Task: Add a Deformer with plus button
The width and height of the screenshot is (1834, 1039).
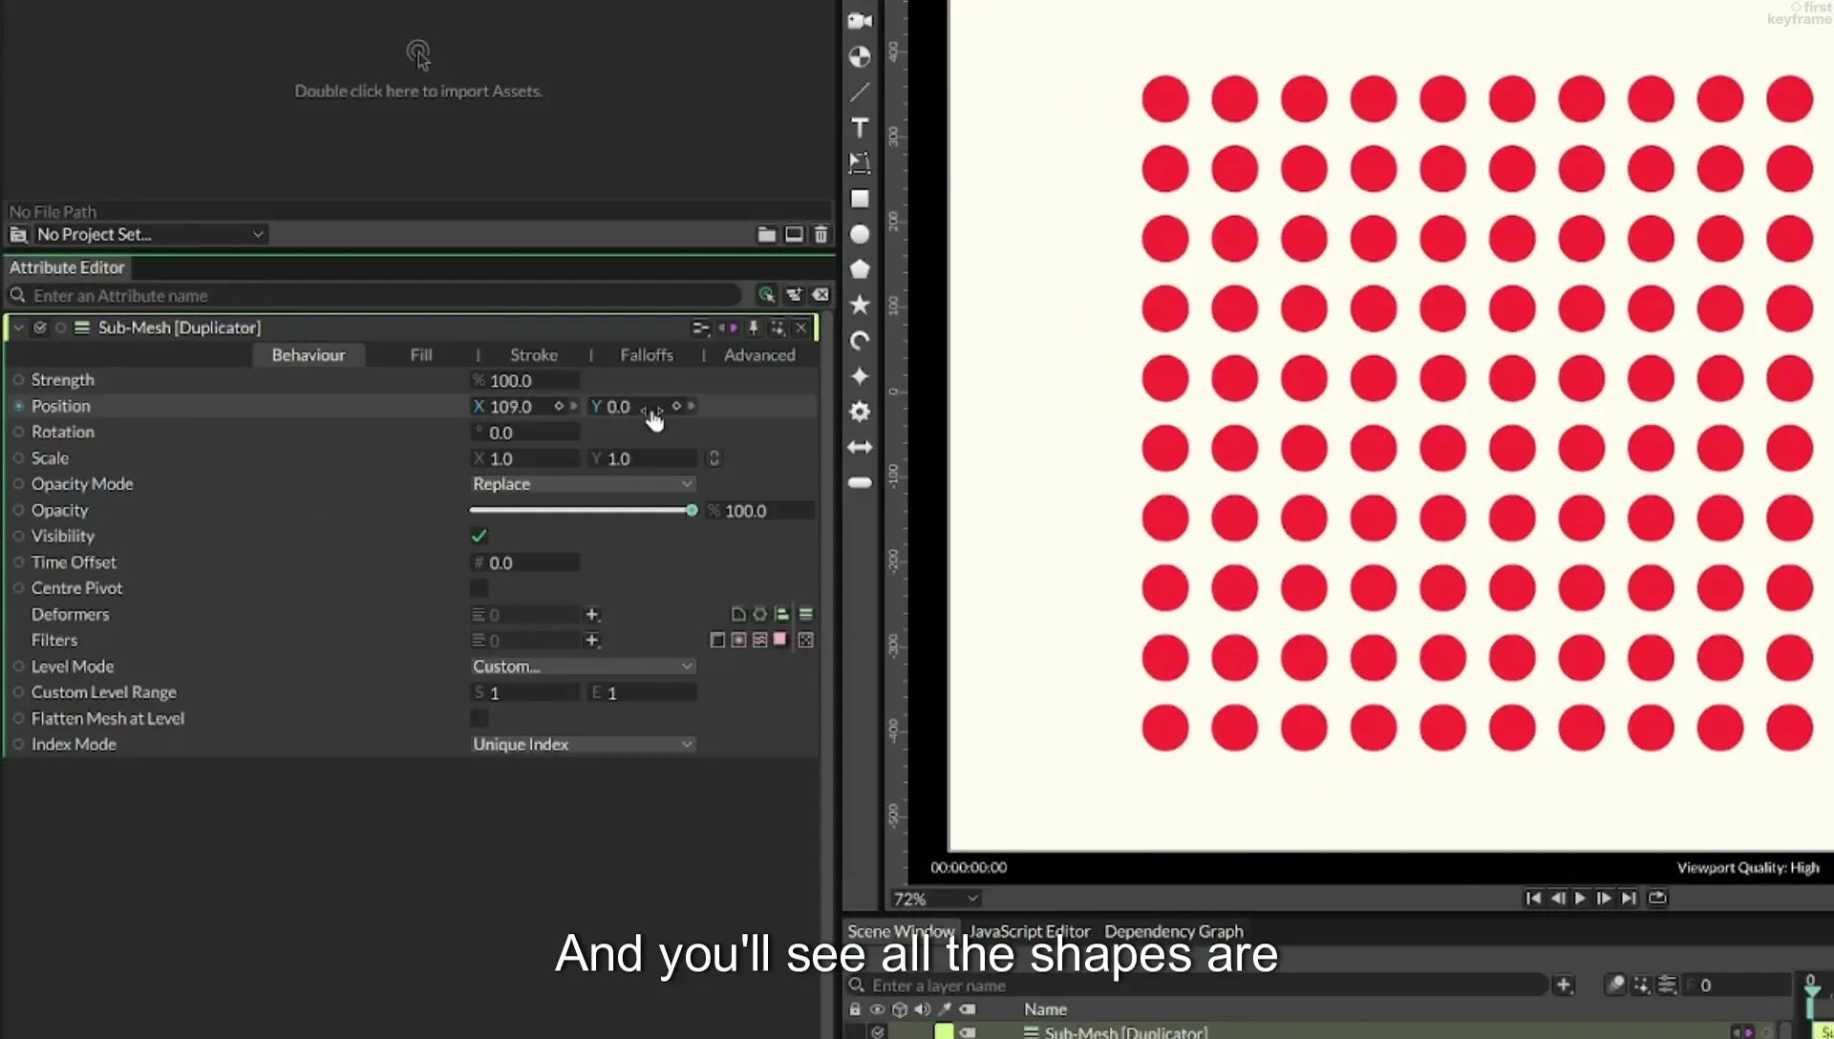Action: coord(592,614)
